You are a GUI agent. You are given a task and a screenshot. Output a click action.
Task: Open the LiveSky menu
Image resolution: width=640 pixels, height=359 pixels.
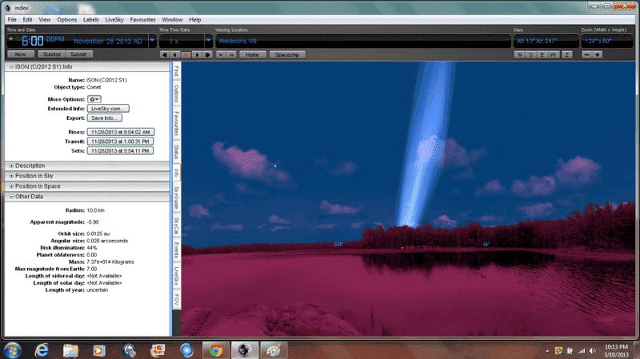114,19
